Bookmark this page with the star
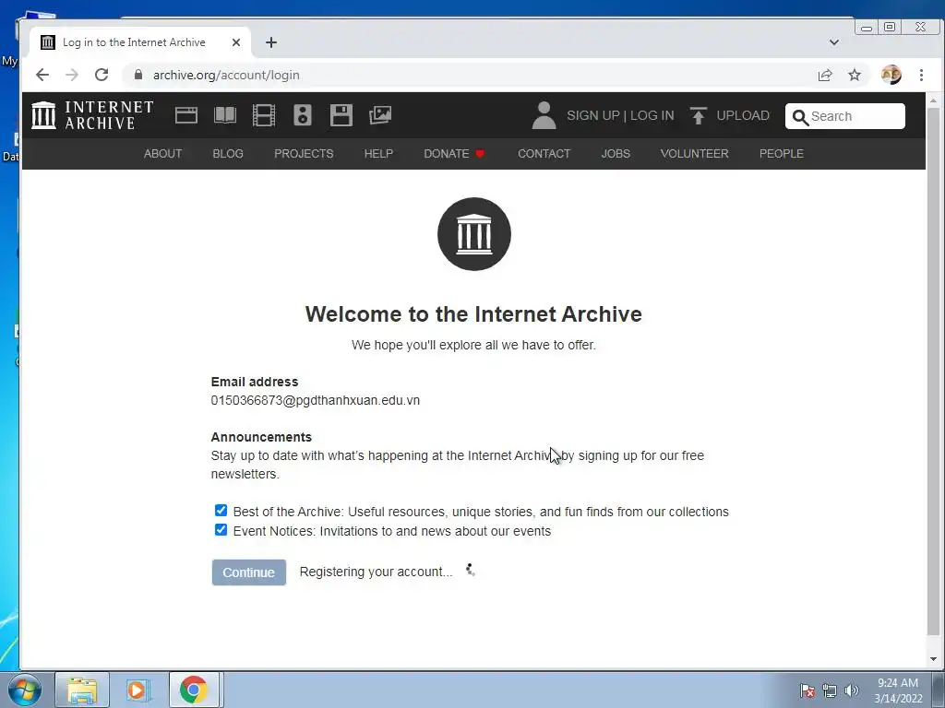The width and height of the screenshot is (945, 708). [855, 75]
